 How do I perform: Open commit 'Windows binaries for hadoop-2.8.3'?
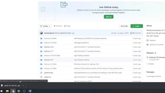coord(87,64)
